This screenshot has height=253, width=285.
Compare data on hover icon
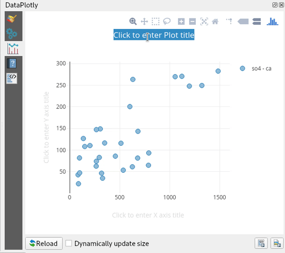256,21
